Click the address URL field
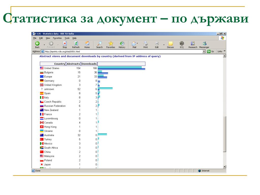This screenshot has height=195, width=260. tap(124, 51)
